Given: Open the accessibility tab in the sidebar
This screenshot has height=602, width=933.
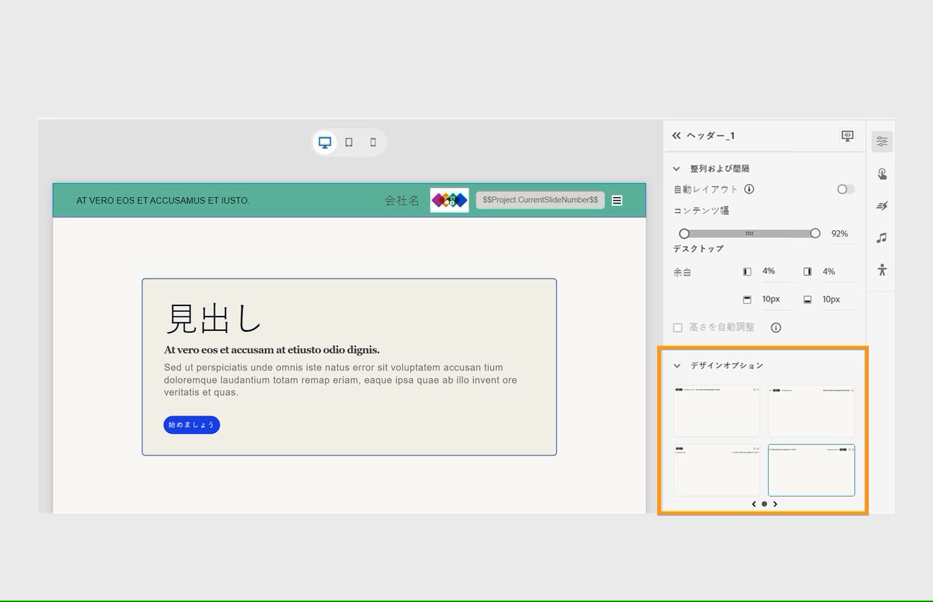Looking at the screenshot, I should 882,270.
